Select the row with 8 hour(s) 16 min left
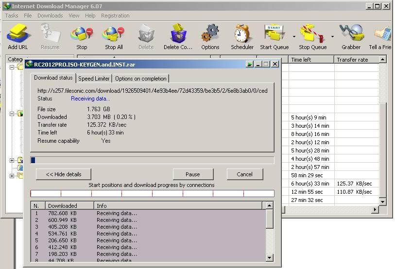This screenshot has width=395, height=269. click(330, 134)
